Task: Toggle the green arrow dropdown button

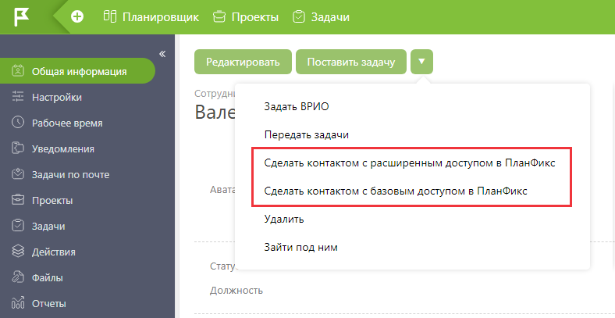Action: 421,62
